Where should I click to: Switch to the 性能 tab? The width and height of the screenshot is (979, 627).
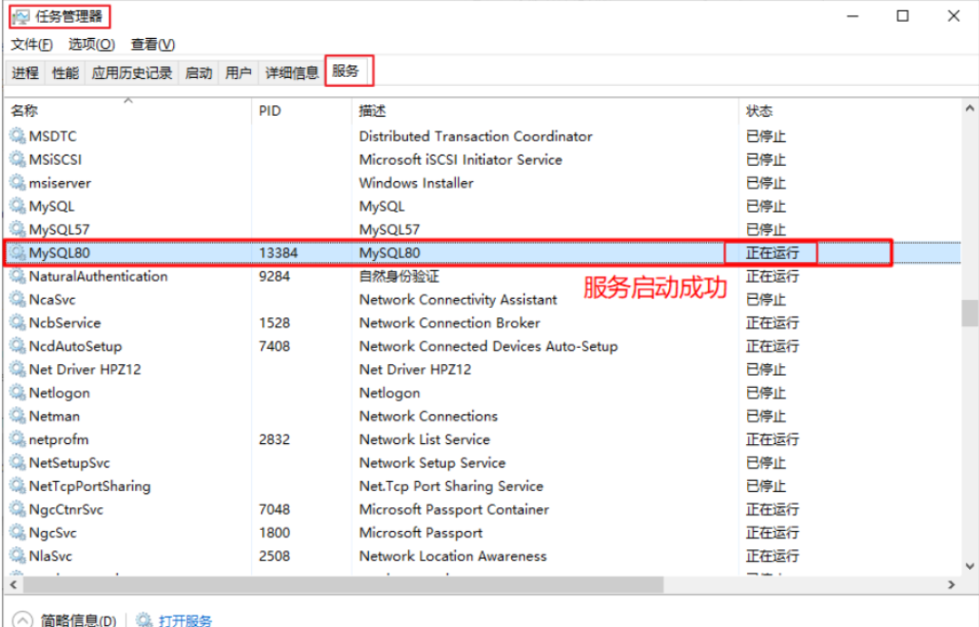(x=65, y=73)
